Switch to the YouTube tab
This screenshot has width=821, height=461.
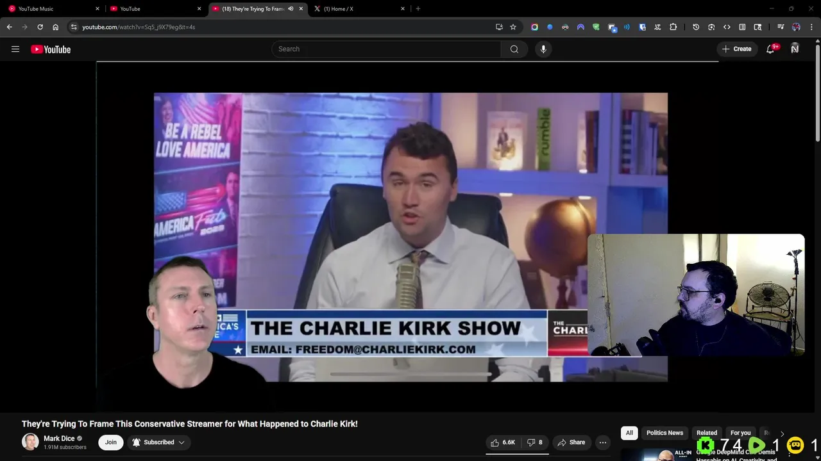coord(154,9)
